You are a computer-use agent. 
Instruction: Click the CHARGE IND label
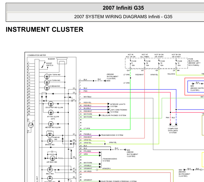(x=56, y=139)
